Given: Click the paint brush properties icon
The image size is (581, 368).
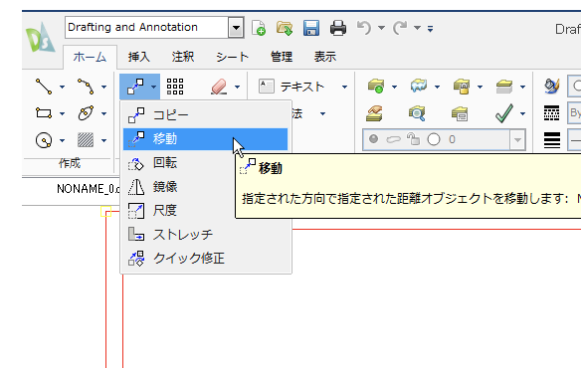Looking at the screenshot, I should [552, 87].
